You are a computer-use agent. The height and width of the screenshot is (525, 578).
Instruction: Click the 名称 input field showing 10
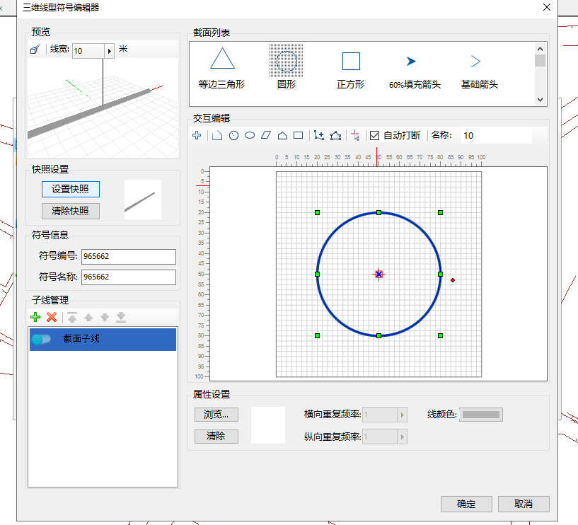496,136
